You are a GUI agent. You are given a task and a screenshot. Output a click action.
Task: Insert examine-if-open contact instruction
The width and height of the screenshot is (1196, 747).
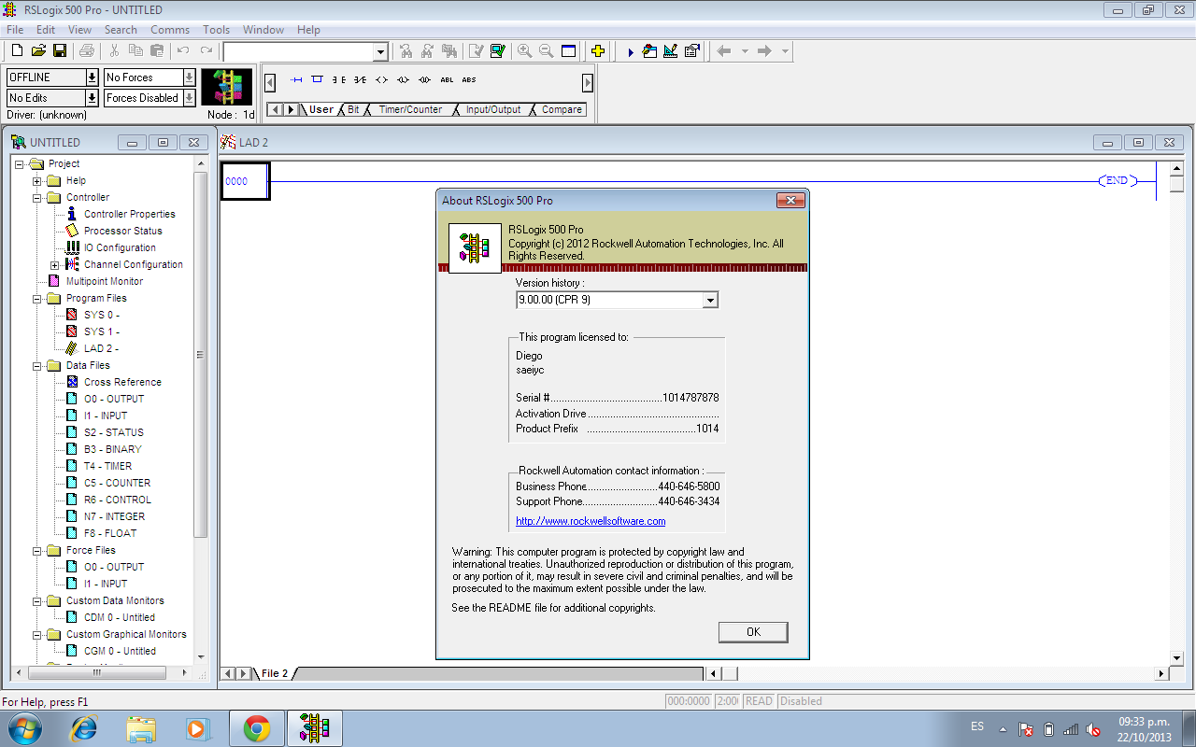click(x=360, y=80)
